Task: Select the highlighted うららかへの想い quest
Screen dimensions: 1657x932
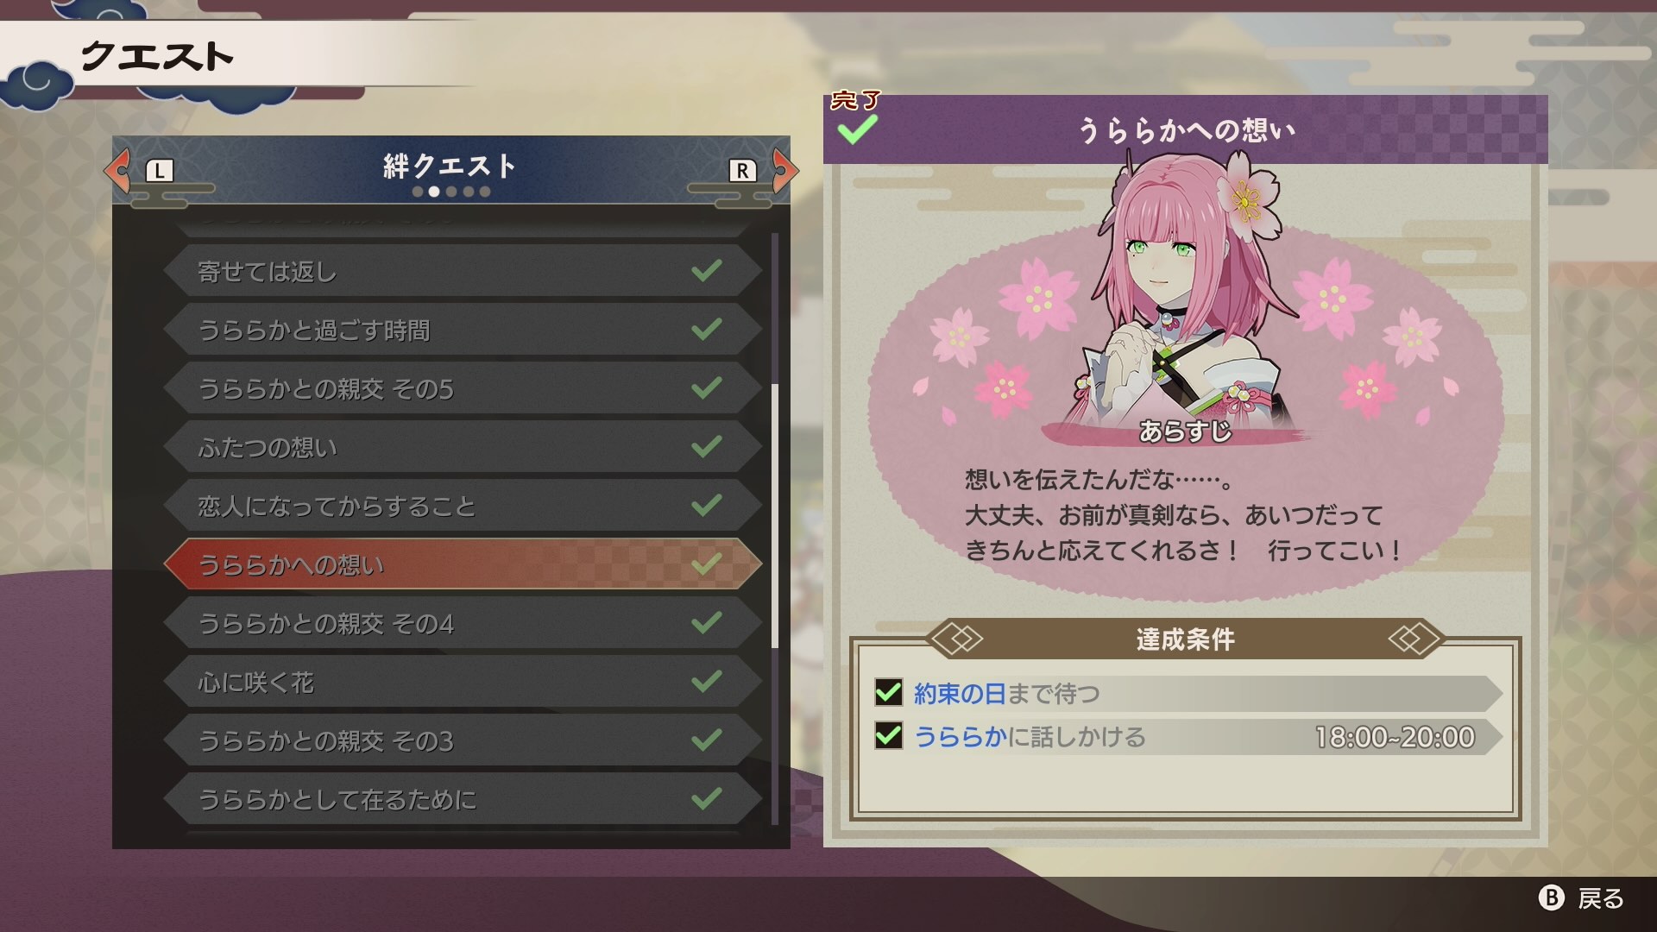Action: [x=463, y=564]
